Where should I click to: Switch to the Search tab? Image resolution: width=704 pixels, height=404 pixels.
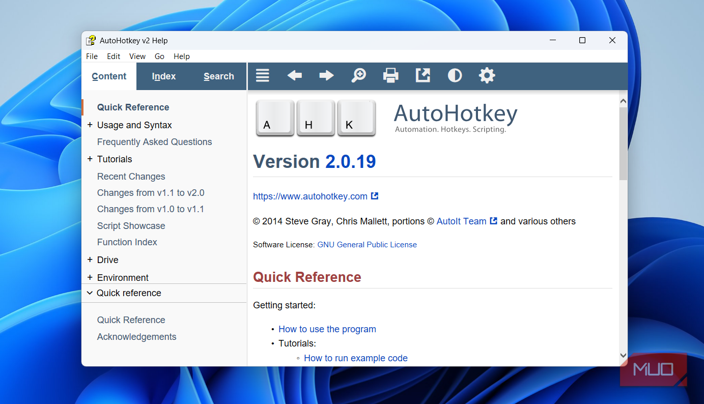tap(219, 76)
